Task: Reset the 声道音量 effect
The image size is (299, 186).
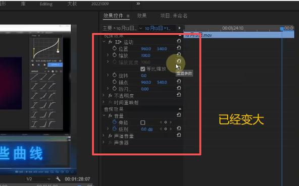Action: pyautogui.click(x=179, y=135)
